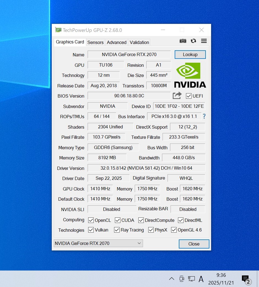259x287 pixels.
Task: Switch to the Sensors tab
Action: (x=95, y=42)
